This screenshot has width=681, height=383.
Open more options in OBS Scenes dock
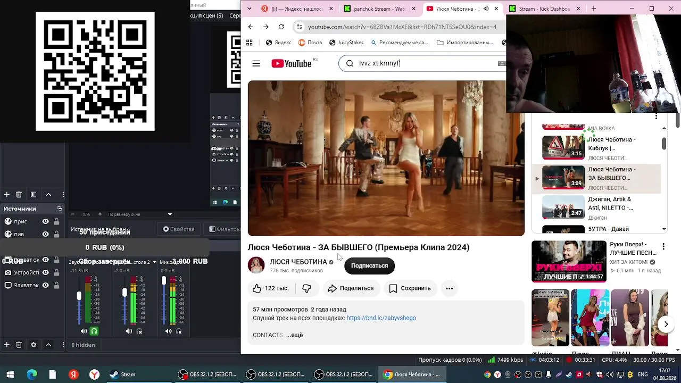(63, 195)
